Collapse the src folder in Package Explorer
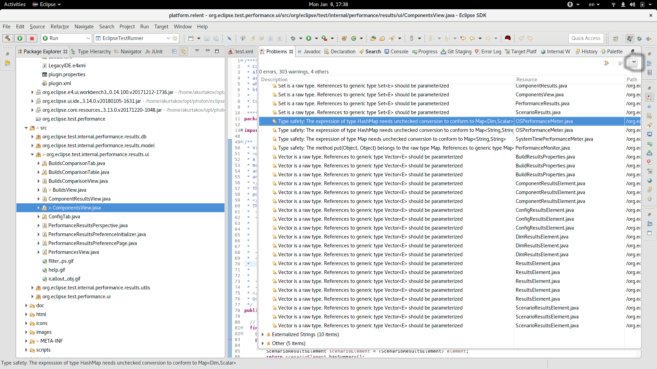This screenshot has height=369, width=657. pos(26,128)
